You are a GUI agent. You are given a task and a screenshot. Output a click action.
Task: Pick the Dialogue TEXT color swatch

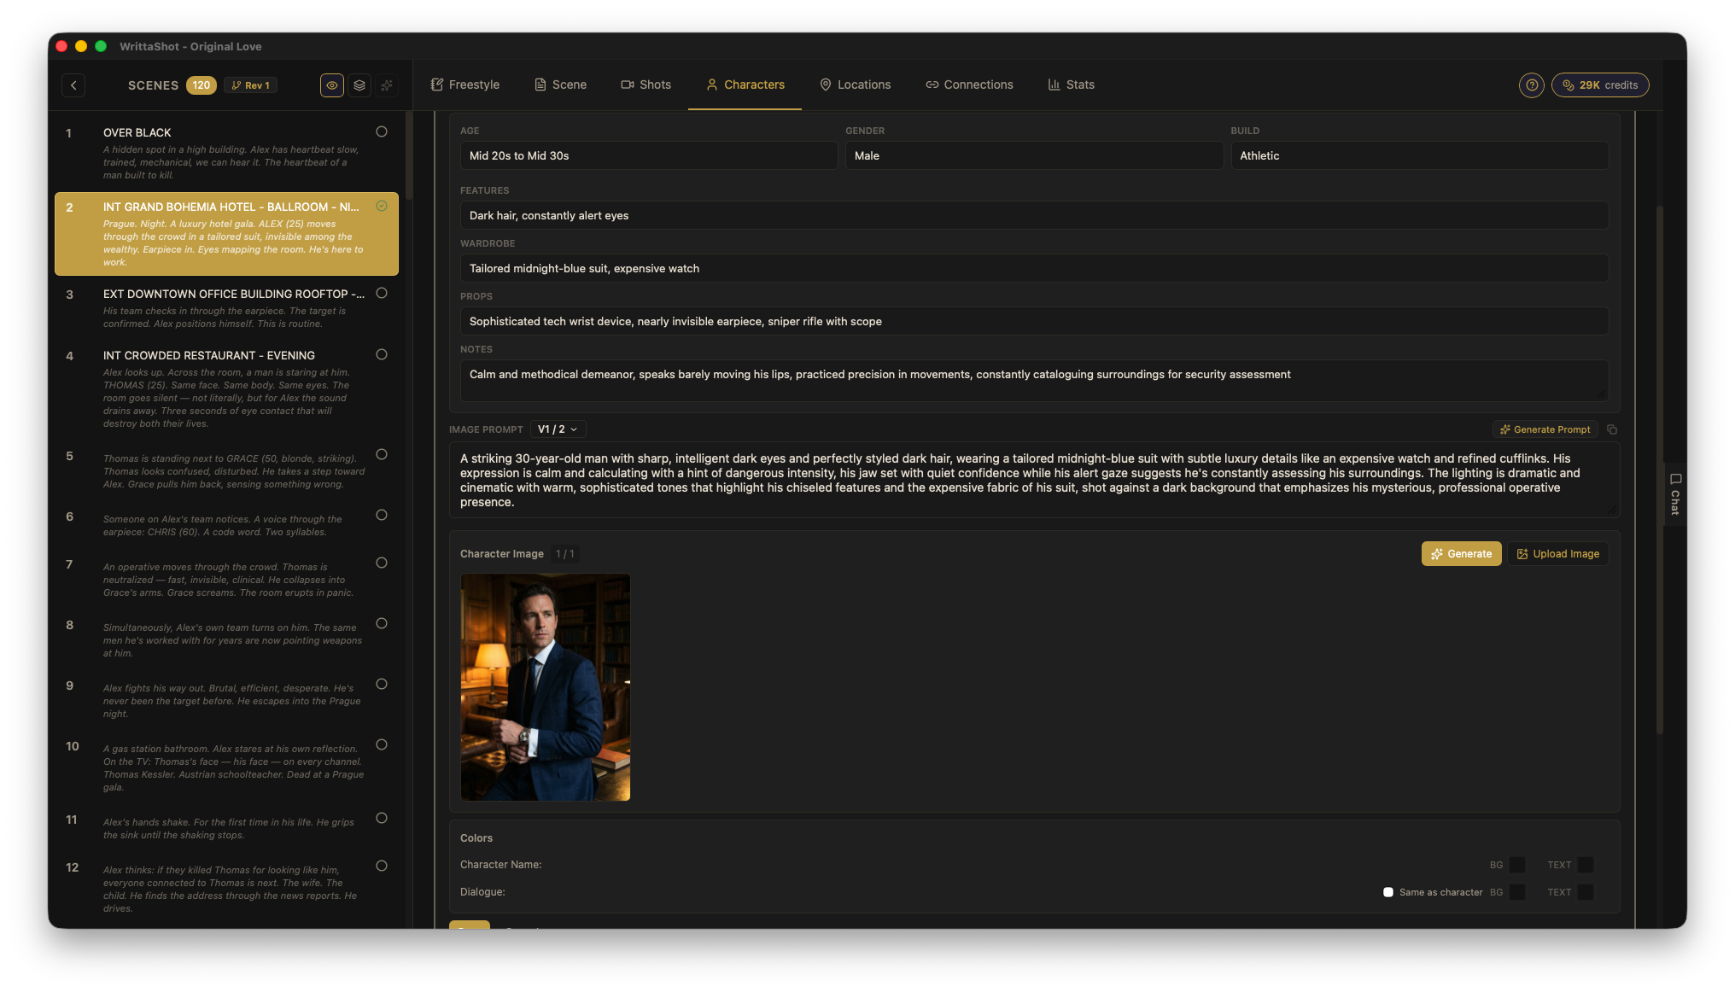(x=1585, y=892)
